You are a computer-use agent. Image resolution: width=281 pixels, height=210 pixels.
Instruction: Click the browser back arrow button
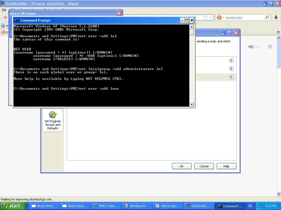[5, 17]
